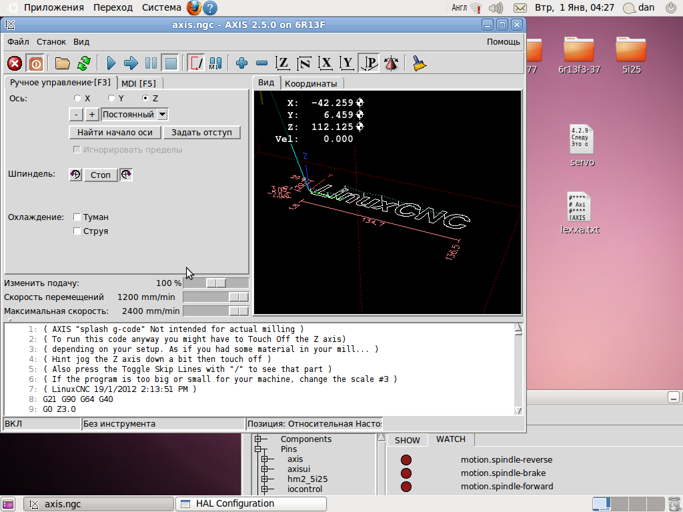Image resolution: width=683 pixels, height=512 pixels.
Task: Clear live plot with broom icon
Action: 419,63
